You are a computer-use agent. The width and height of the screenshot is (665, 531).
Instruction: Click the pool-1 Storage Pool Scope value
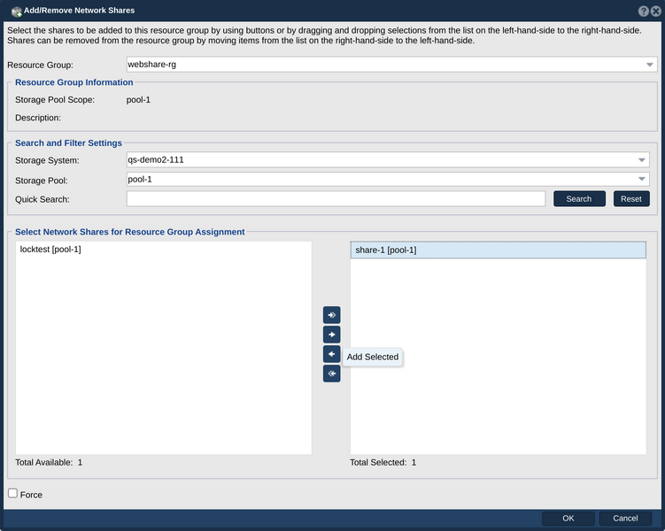[x=138, y=100]
